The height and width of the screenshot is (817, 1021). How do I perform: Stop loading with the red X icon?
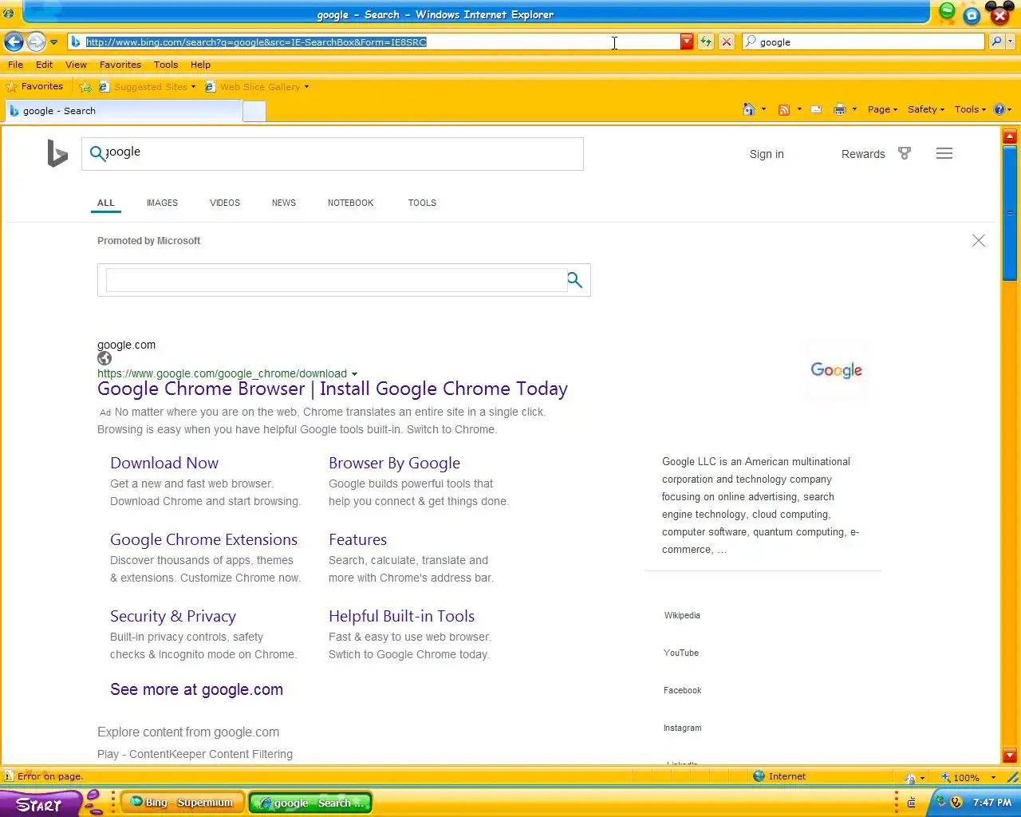727,41
